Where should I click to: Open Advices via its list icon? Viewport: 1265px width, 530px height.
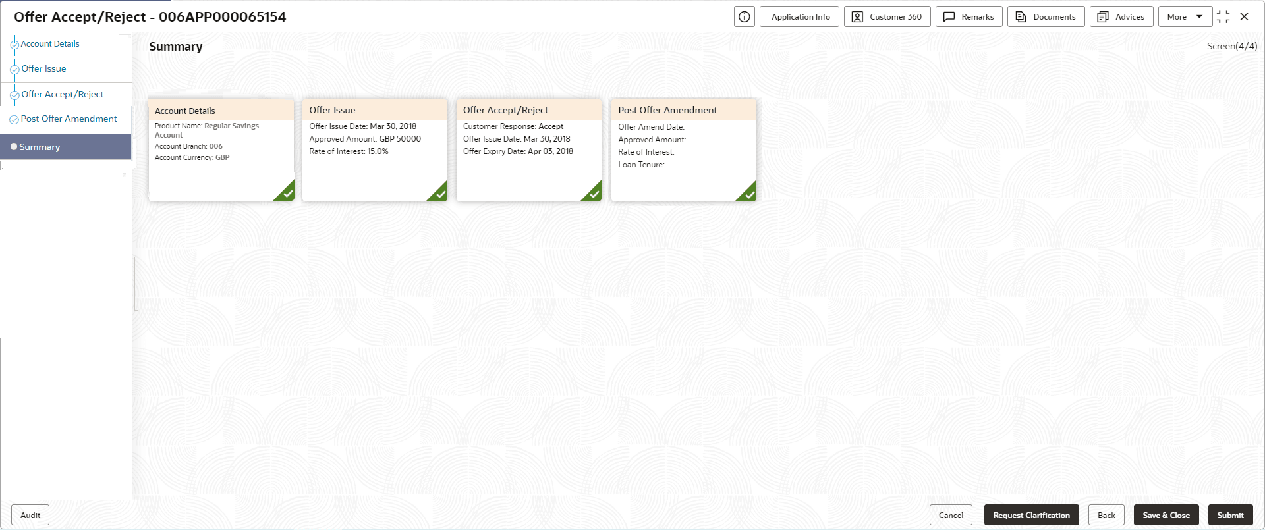click(1103, 17)
